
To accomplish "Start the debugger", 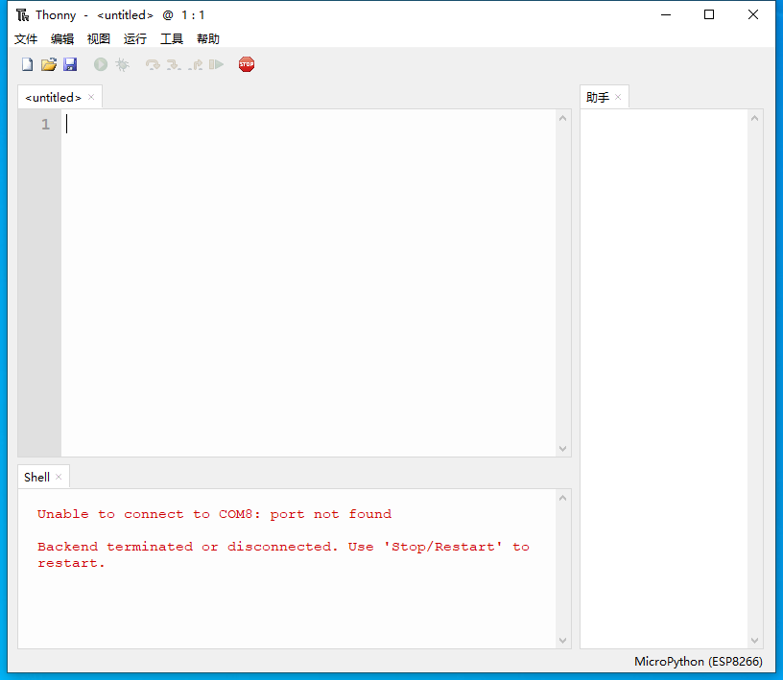I will (x=122, y=63).
